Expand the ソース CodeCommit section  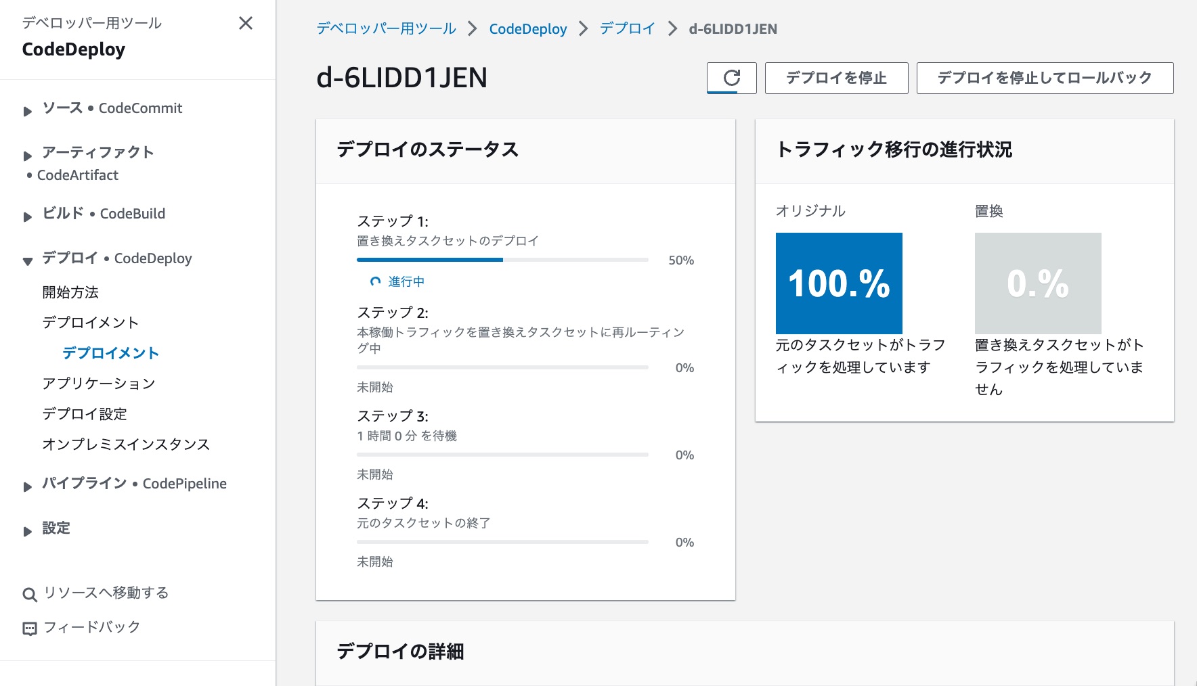(x=28, y=111)
